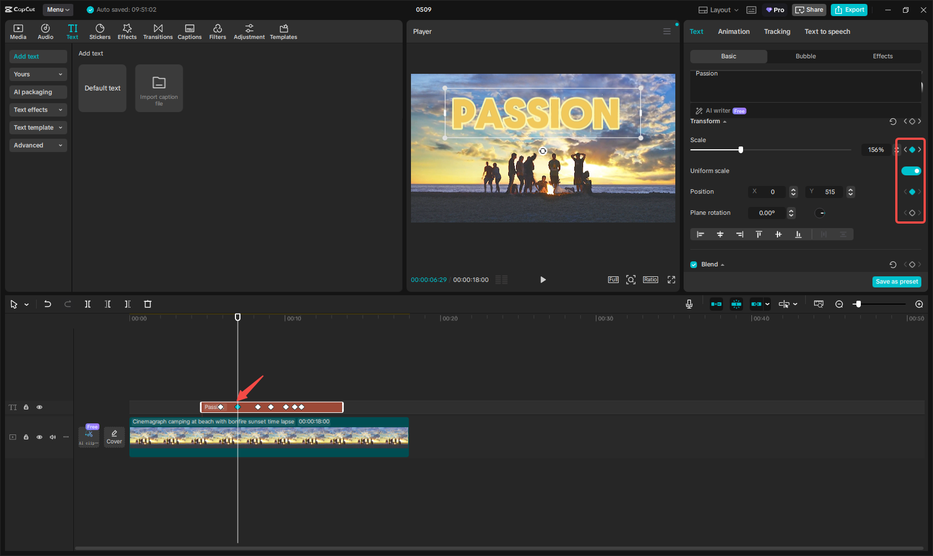Click the Save as preset button
The image size is (933, 556).
coord(896,281)
